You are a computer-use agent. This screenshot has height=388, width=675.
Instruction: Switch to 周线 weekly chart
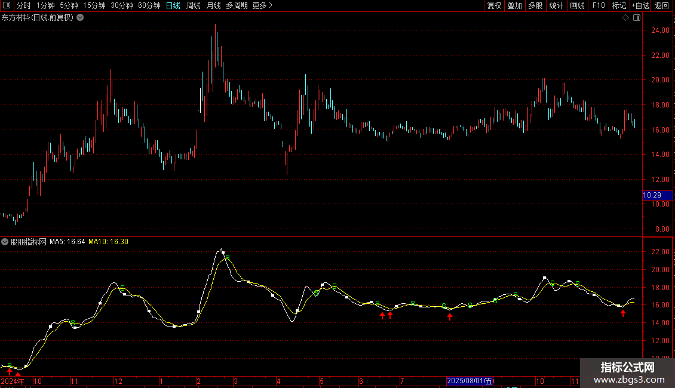(194, 5)
